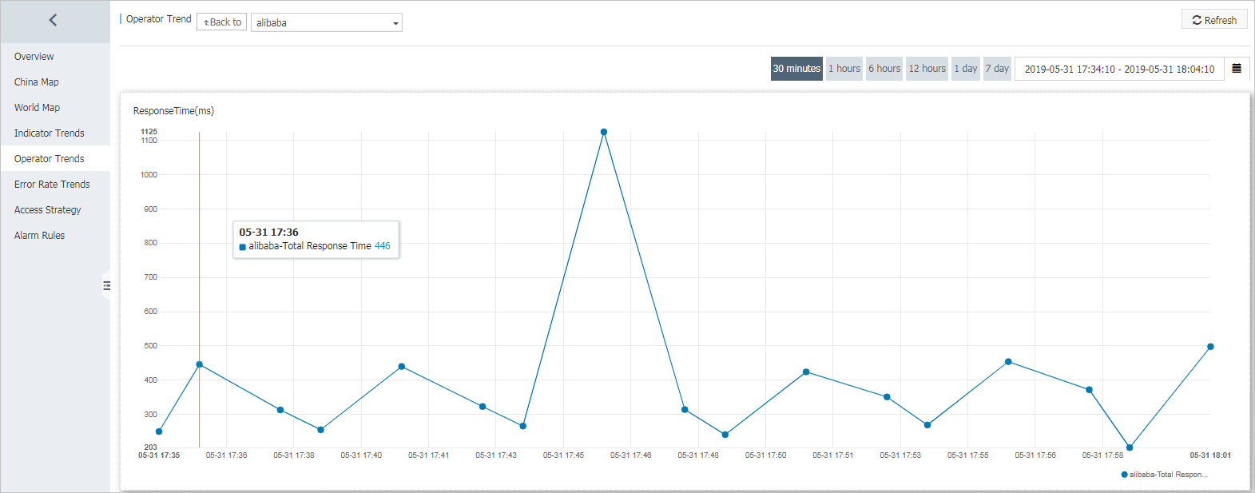Screen dimensions: 1255x493
Task: Select the 1 hours time range
Action: [844, 69]
